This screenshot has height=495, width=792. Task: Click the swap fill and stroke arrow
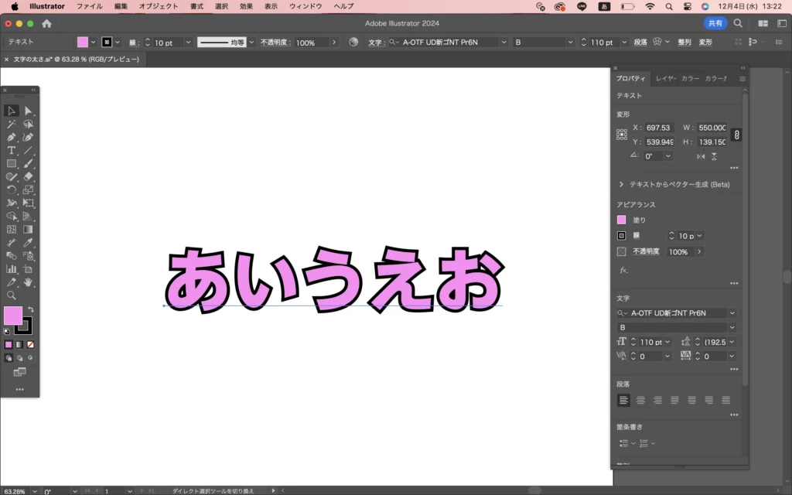pos(30,309)
